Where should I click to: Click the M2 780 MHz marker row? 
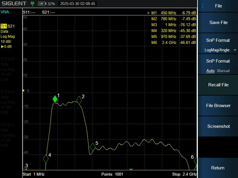click(173, 19)
